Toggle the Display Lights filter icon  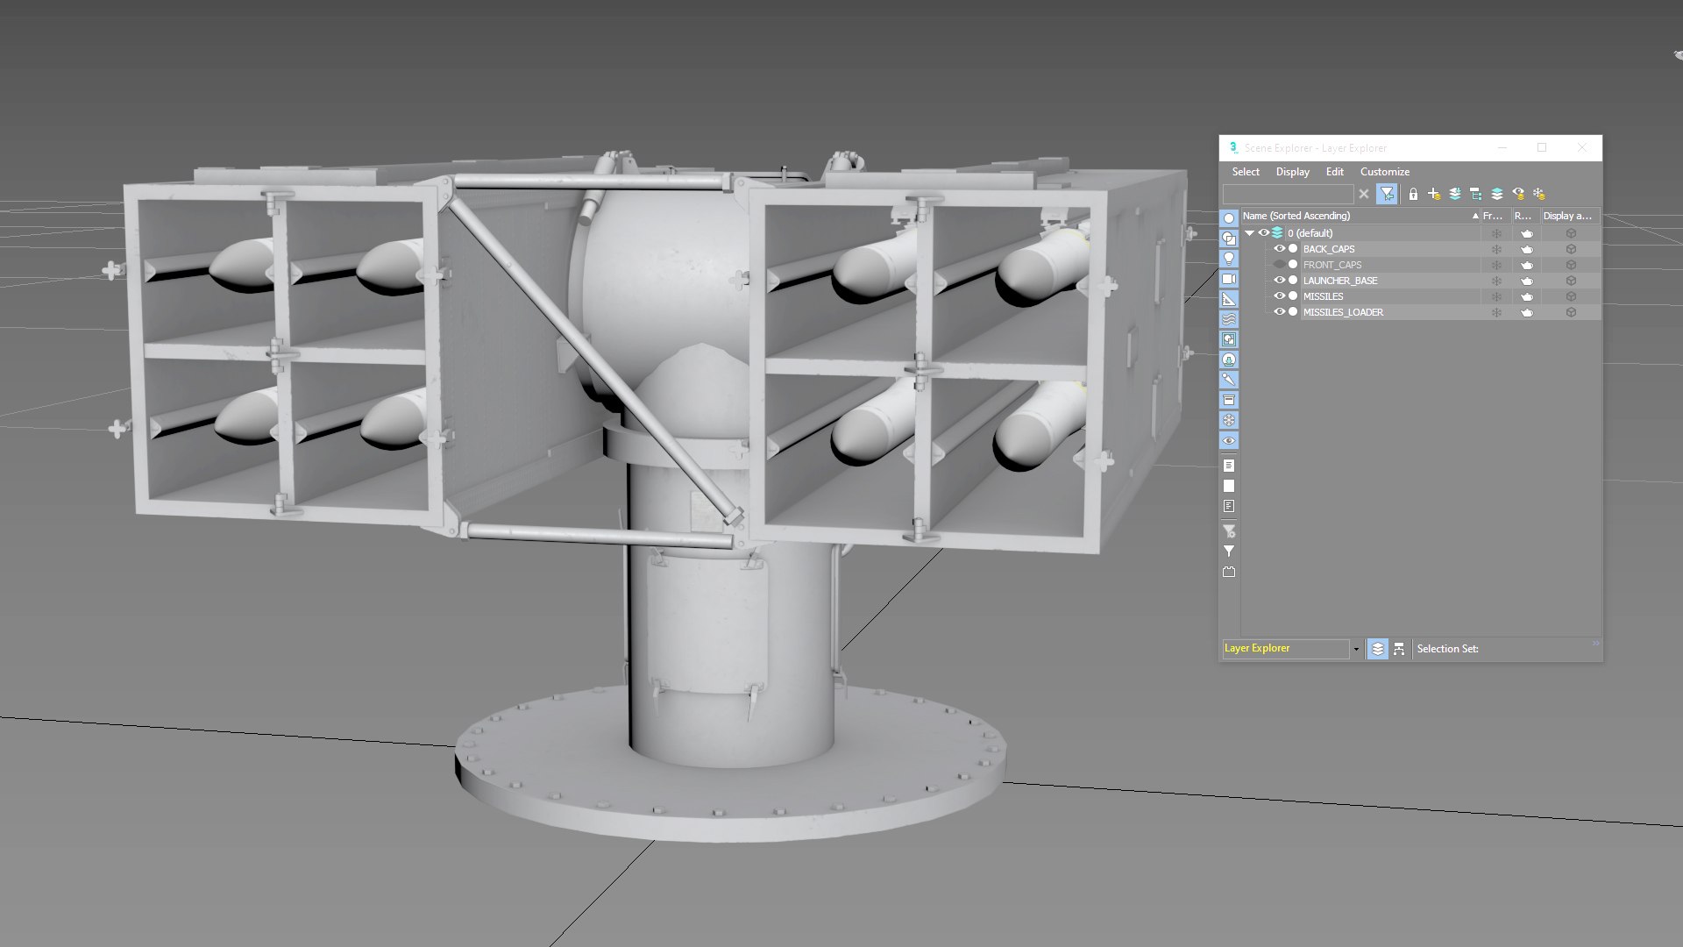pyautogui.click(x=1229, y=259)
